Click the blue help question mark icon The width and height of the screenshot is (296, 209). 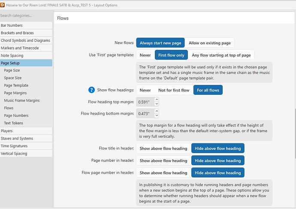coord(91,90)
